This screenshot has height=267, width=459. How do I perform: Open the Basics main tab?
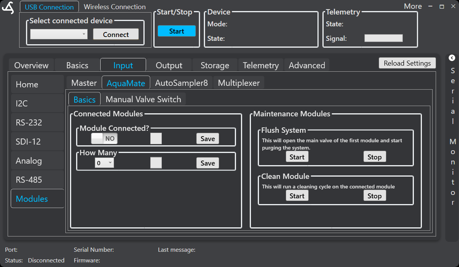pyautogui.click(x=77, y=65)
